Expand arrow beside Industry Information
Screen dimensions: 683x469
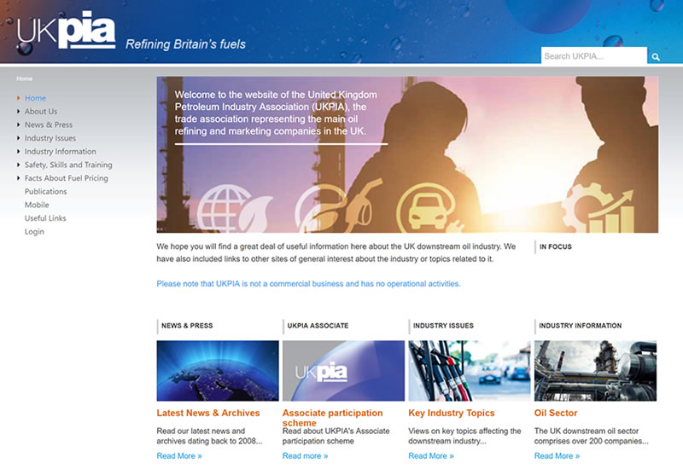click(18, 152)
